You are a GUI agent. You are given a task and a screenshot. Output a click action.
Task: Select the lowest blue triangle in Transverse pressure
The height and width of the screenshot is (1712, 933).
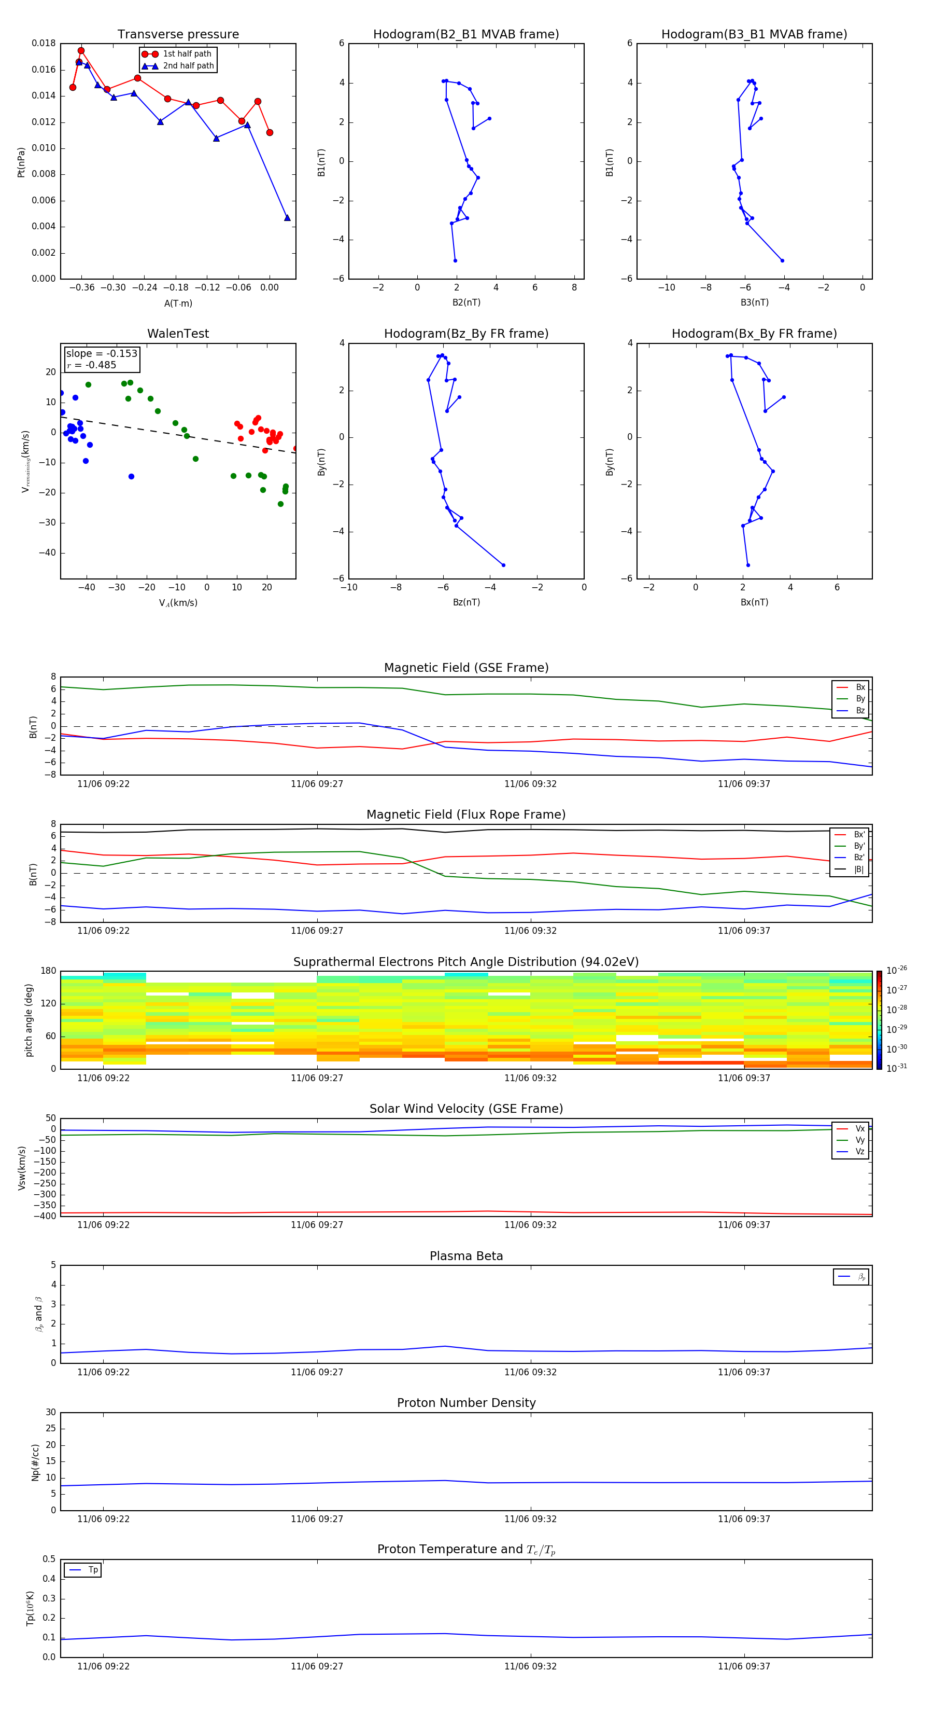[287, 218]
